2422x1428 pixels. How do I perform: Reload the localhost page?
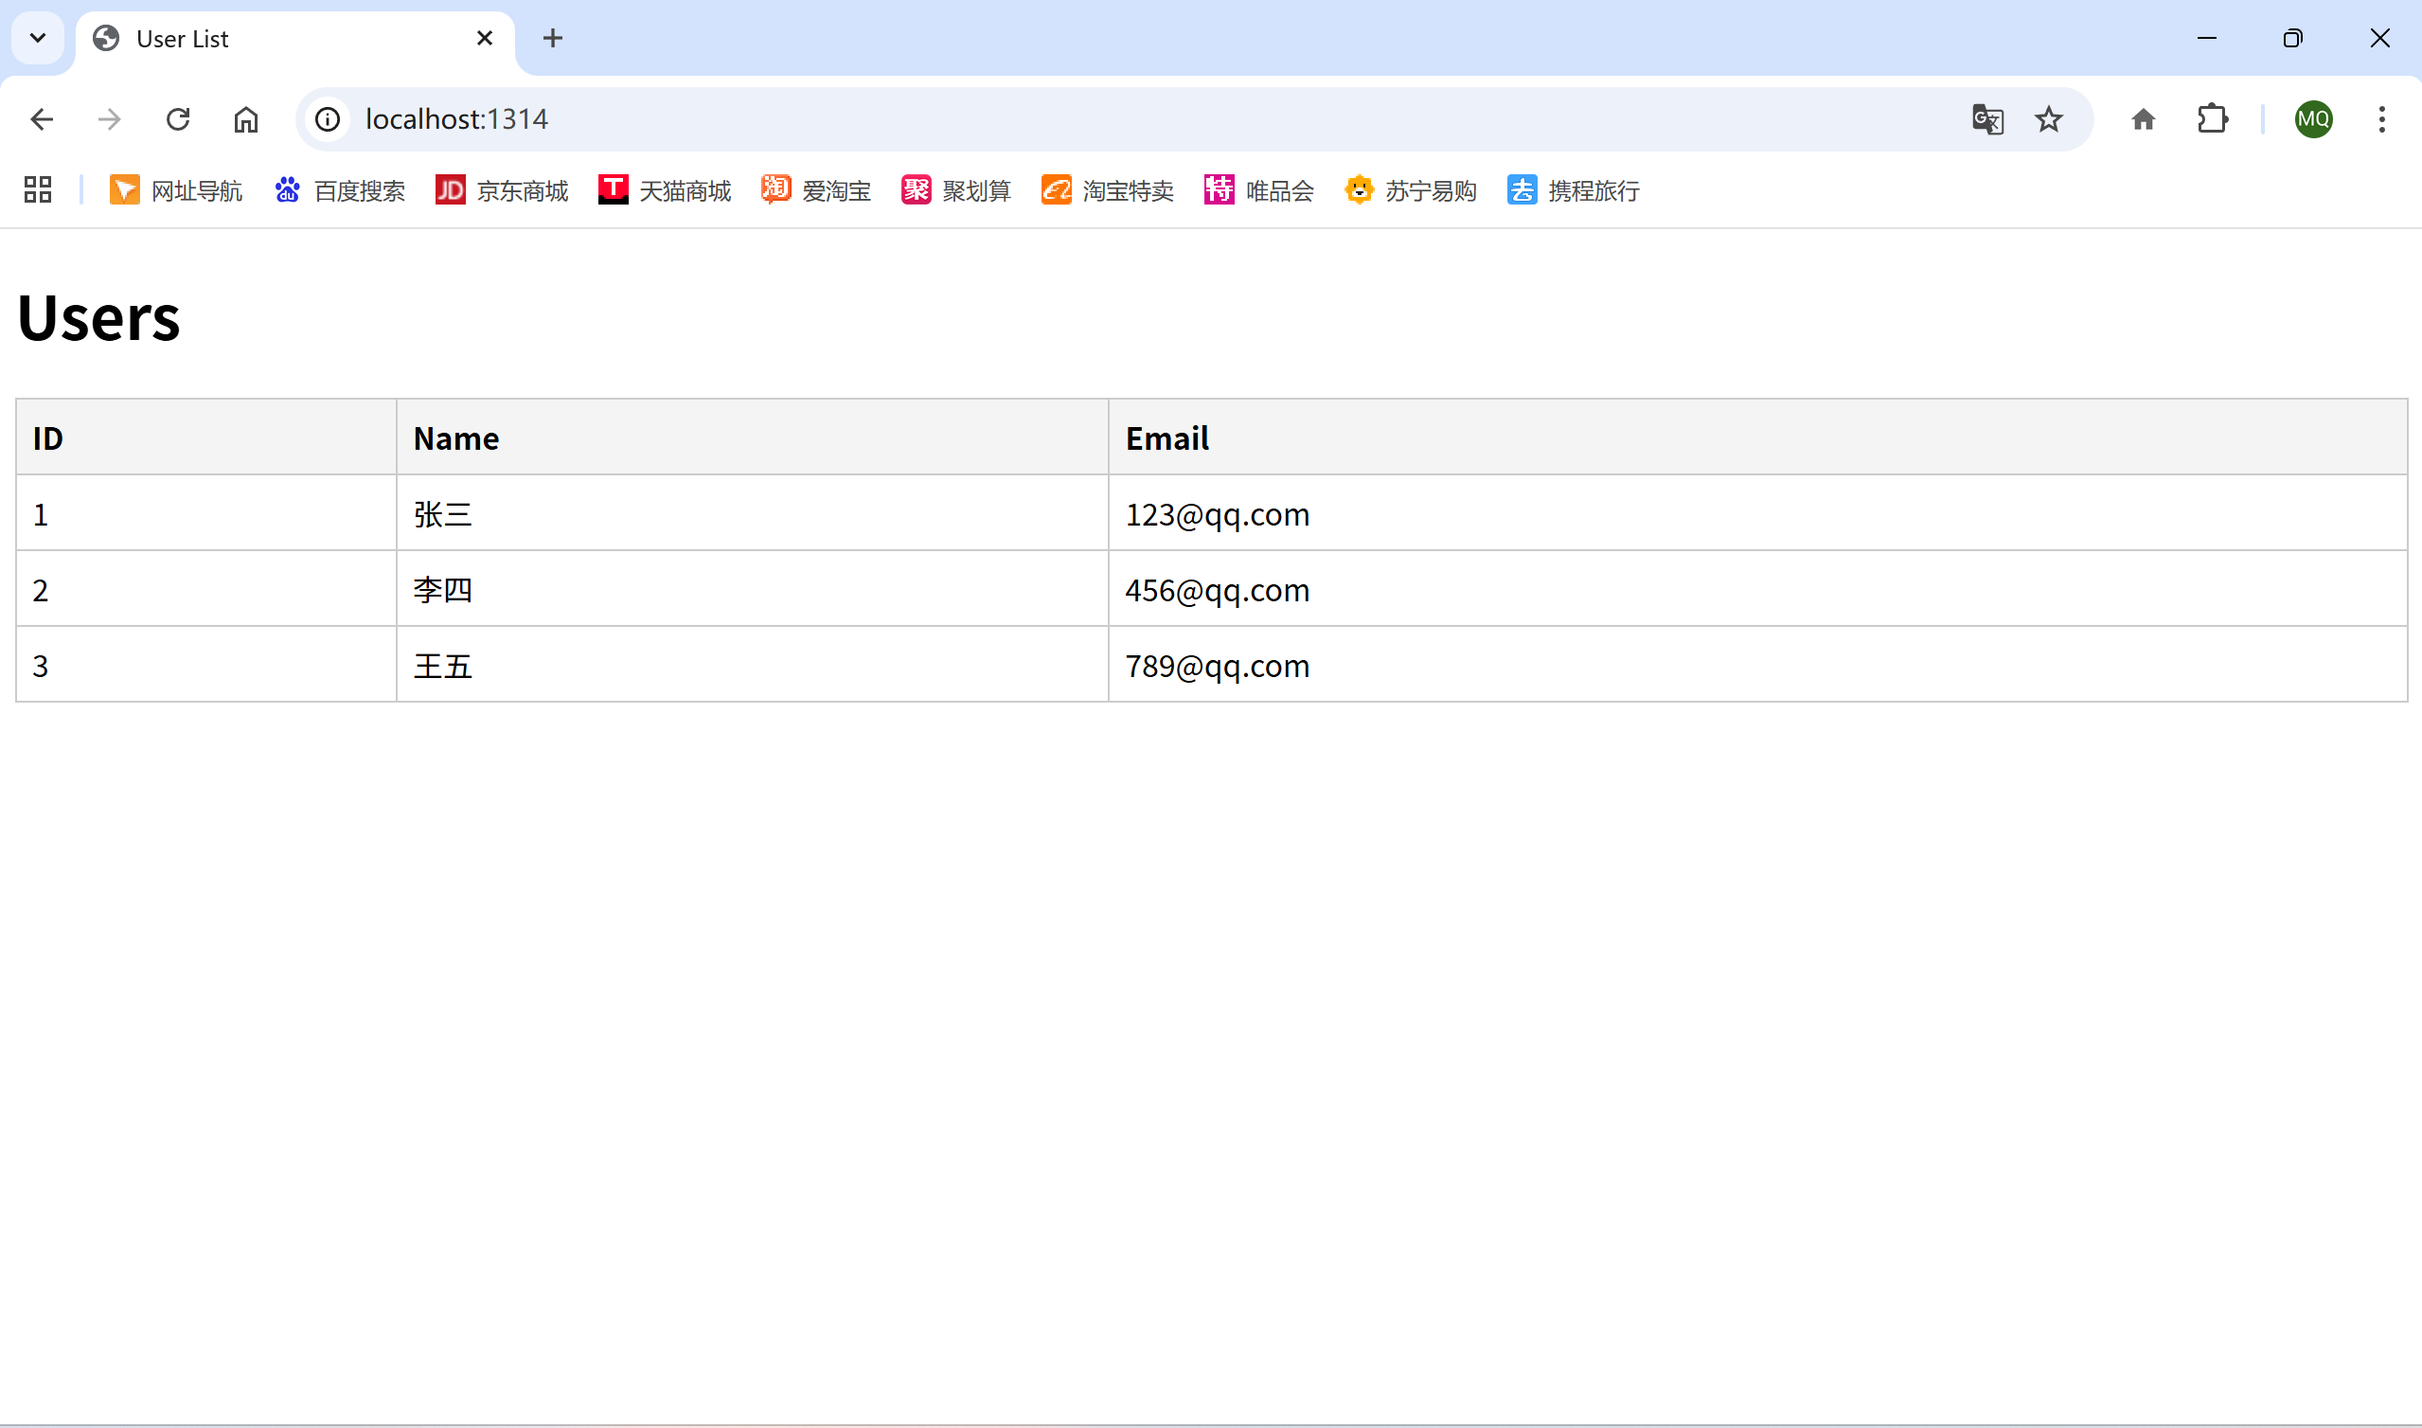point(178,119)
